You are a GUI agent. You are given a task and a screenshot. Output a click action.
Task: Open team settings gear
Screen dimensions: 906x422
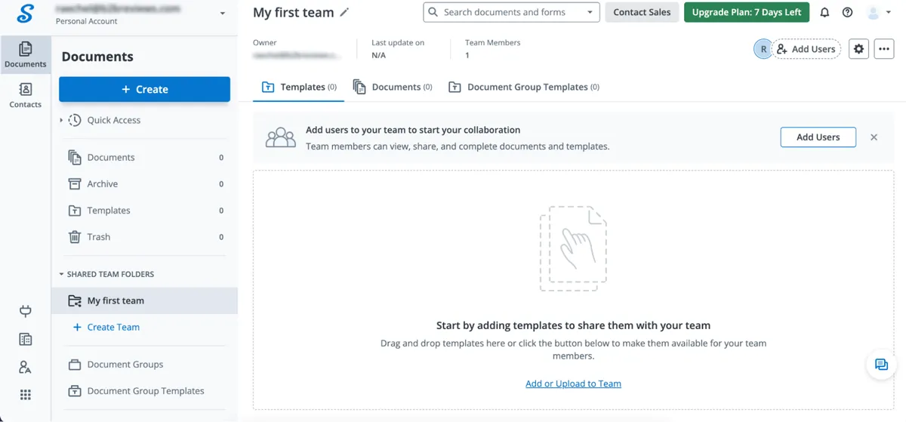point(858,49)
